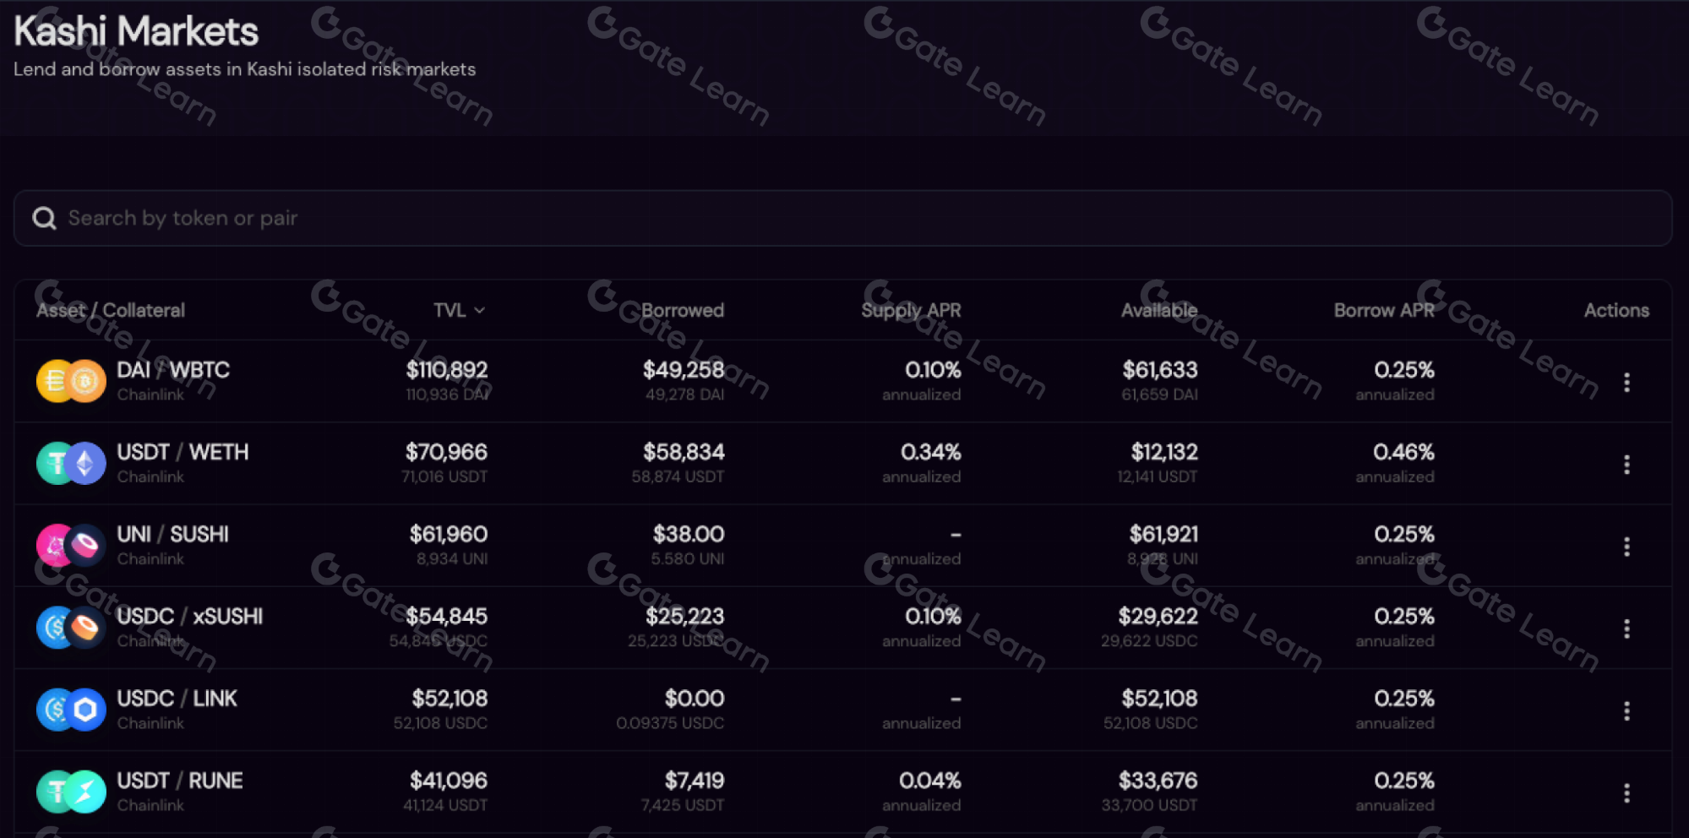The image size is (1689, 838).
Task: Click the Borrow APR column header
Action: tap(1383, 311)
